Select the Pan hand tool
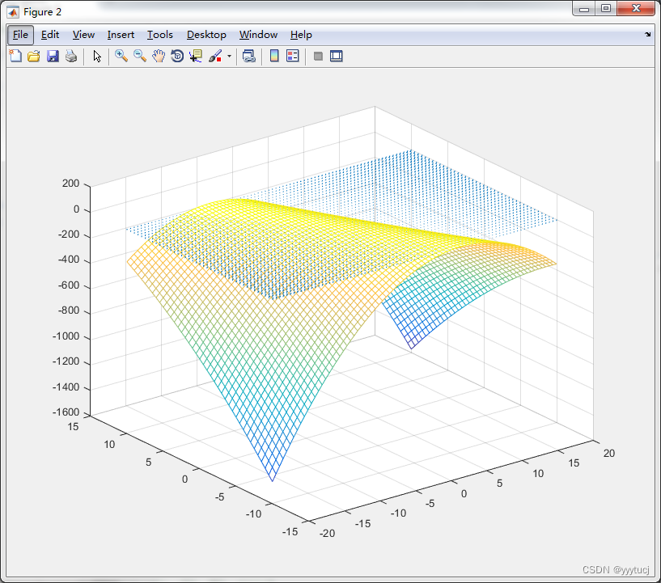661x583 pixels. point(159,56)
